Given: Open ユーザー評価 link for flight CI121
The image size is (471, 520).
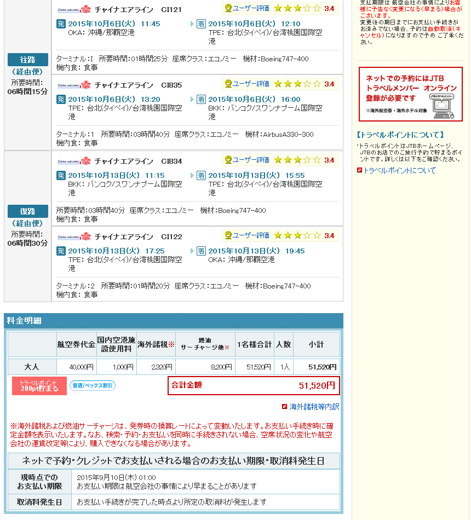Looking at the screenshot, I should (247, 8).
